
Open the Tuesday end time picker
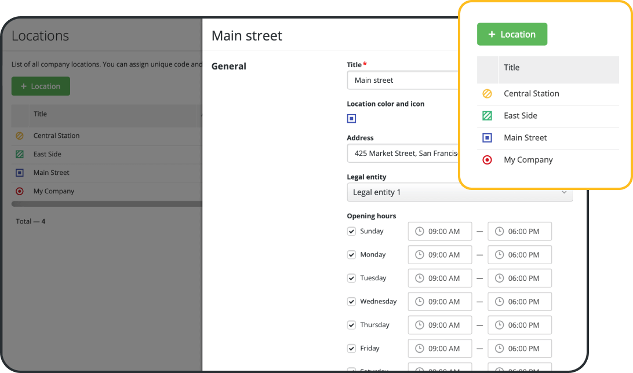[x=519, y=278]
